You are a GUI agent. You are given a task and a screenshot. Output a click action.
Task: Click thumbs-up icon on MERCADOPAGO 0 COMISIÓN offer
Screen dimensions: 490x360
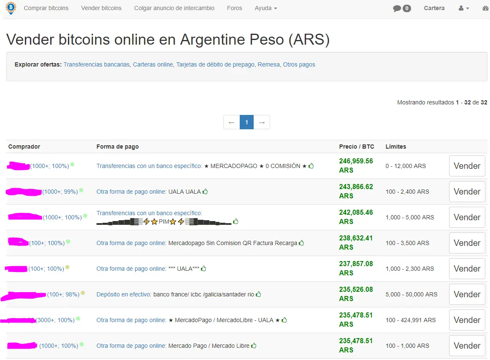(x=311, y=166)
